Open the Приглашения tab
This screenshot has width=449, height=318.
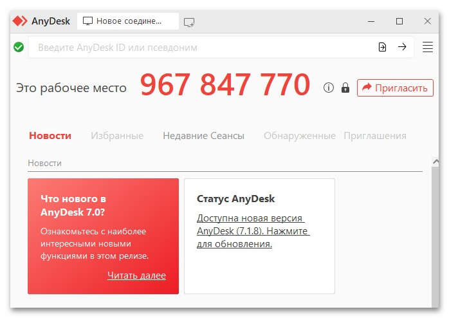375,136
